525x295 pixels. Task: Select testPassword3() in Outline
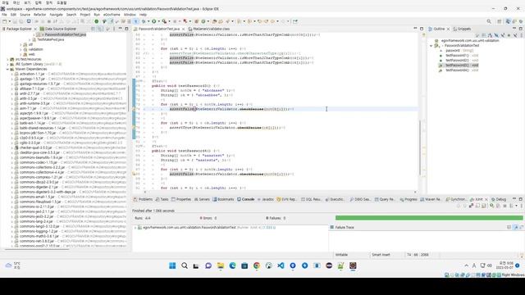(459, 66)
